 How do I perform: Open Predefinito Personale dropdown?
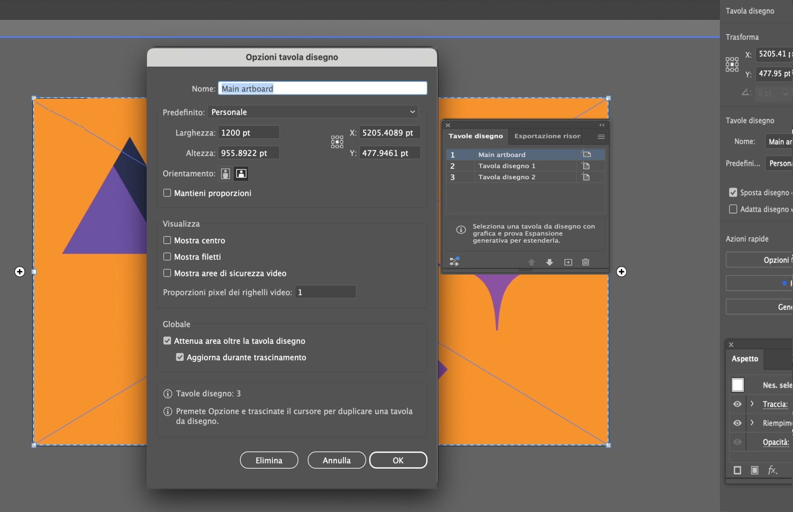tap(313, 112)
